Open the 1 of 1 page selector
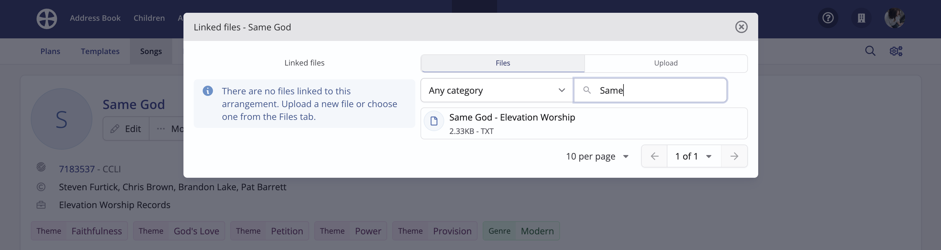 pyautogui.click(x=694, y=156)
